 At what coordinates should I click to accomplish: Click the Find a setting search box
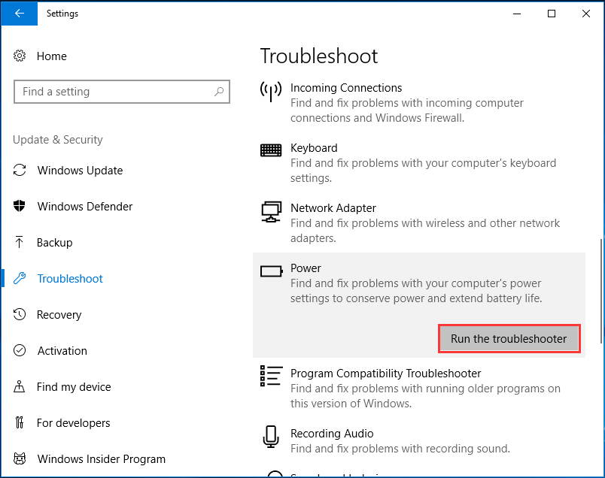pyautogui.click(x=122, y=92)
